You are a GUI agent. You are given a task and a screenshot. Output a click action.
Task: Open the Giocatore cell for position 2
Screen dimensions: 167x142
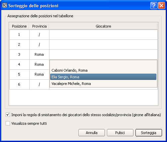(103, 45)
